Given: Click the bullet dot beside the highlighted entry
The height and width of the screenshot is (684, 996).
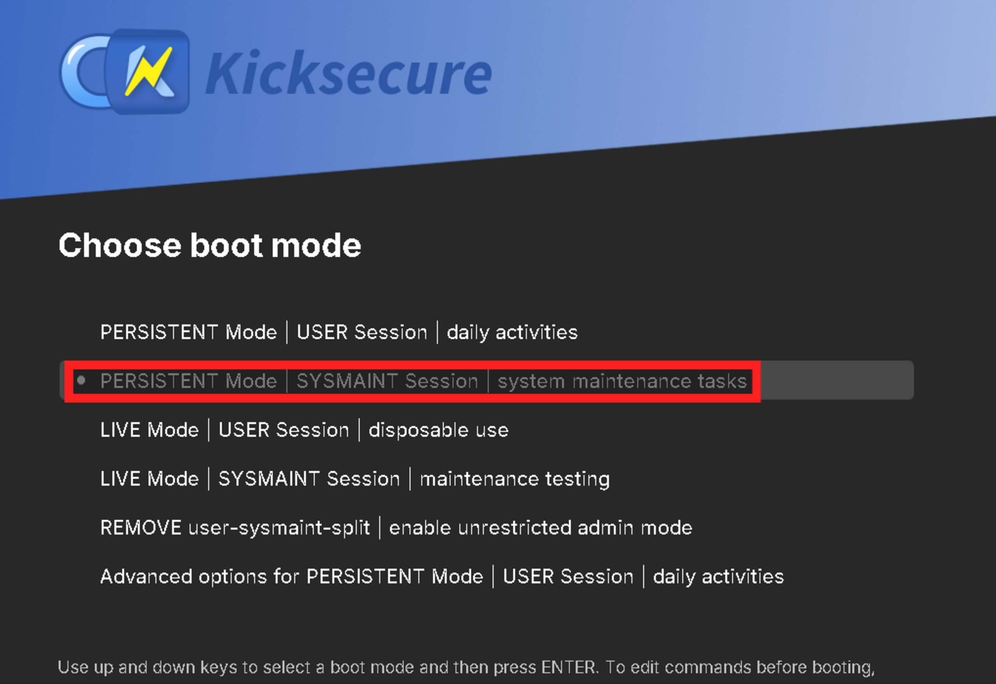Looking at the screenshot, I should pos(81,380).
